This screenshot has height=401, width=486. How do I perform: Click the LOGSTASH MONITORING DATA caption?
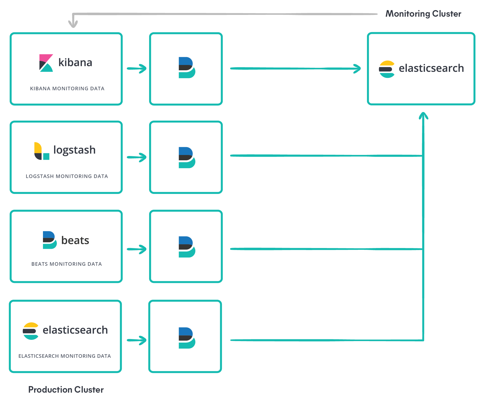pyautogui.click(x=67, y=176)
